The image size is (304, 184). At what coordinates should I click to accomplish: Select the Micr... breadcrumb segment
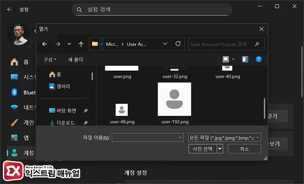point(112,44)
